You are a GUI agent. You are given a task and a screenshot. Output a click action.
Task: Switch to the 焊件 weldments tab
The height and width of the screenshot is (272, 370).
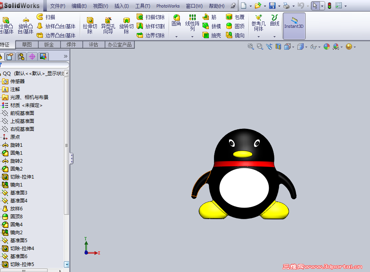pyautogui.click(x=71, y=45)
